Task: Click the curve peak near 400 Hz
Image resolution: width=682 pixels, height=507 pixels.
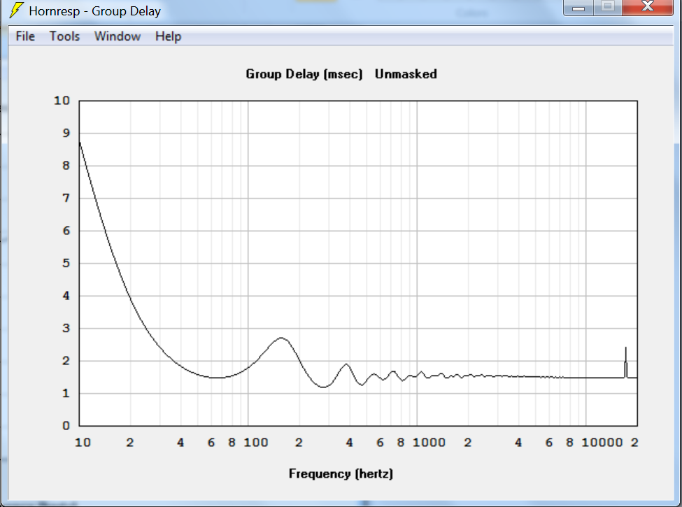Action: [x=346, y=364]
